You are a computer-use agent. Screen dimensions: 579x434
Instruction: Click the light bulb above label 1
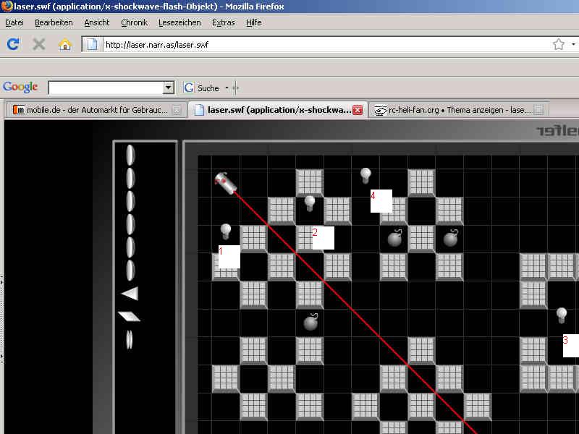click(226, 231)
